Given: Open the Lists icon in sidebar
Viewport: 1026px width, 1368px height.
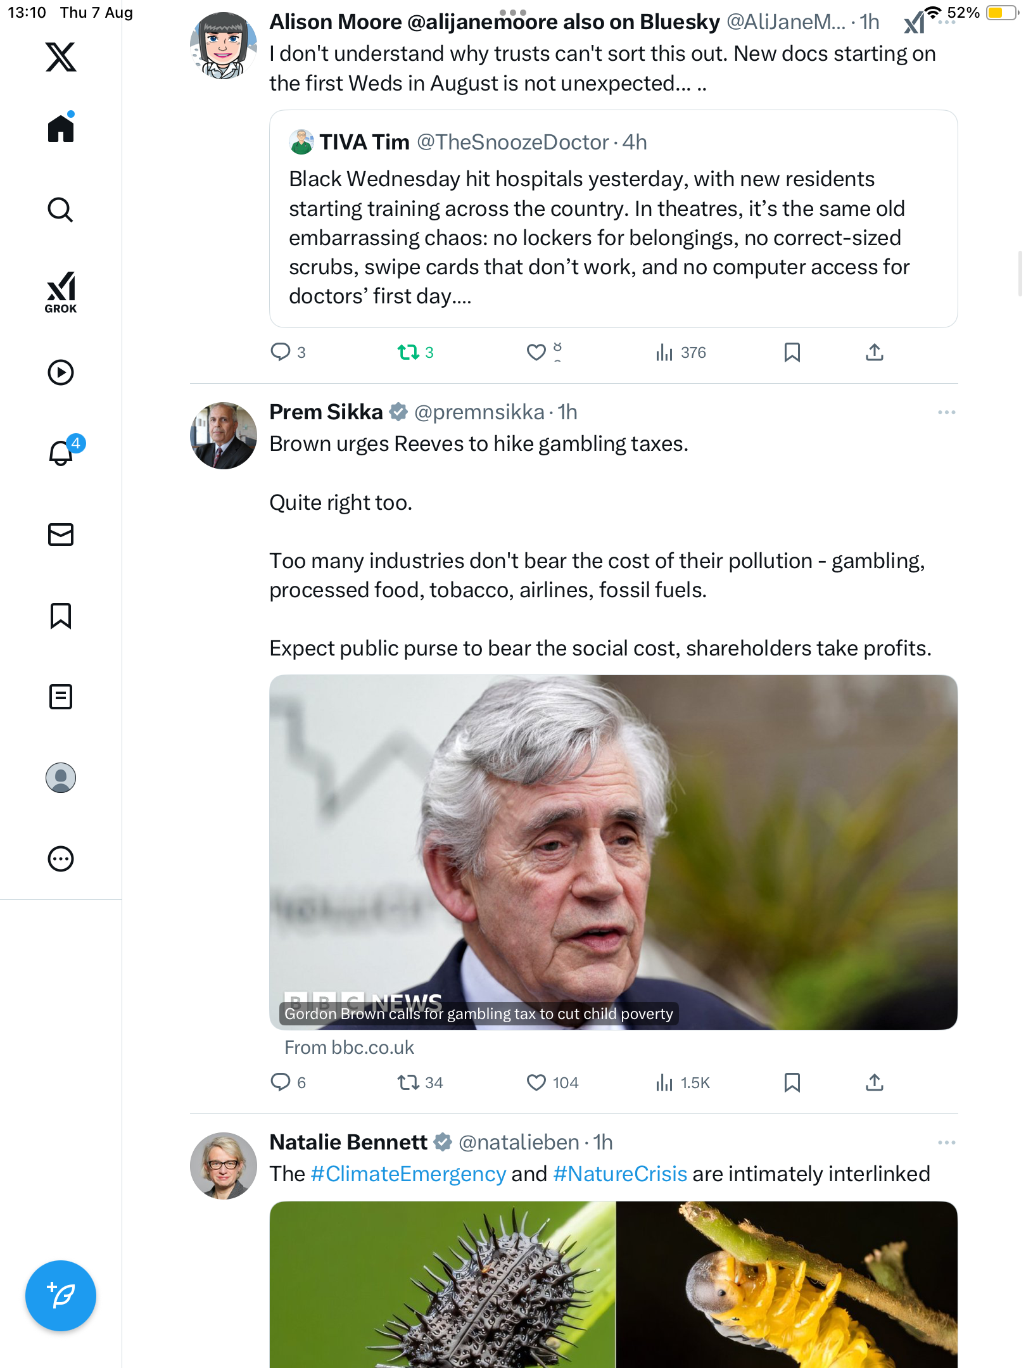Looking at the screenshot, I should (61, 697).
